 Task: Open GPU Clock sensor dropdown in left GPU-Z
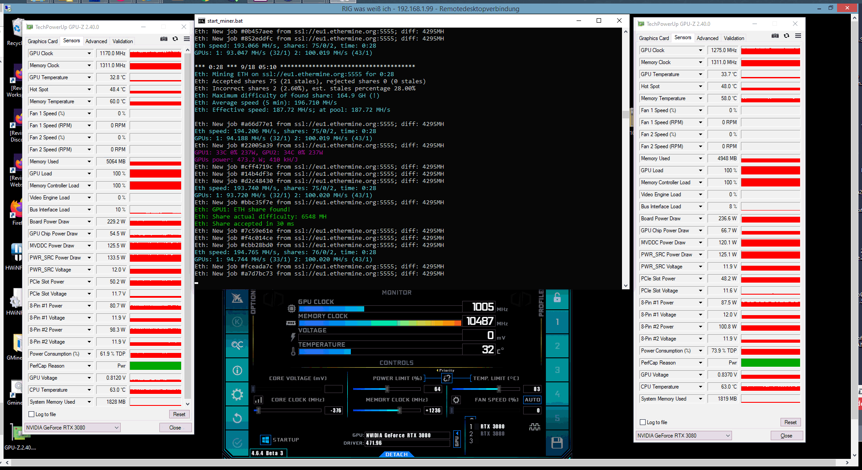pyautogui.click(x=89, y=53)
